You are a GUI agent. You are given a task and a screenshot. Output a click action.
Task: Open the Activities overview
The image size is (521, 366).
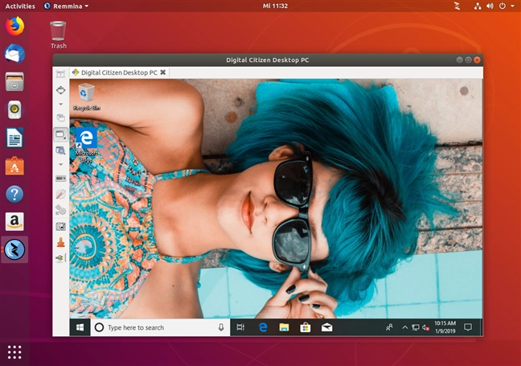20,6
